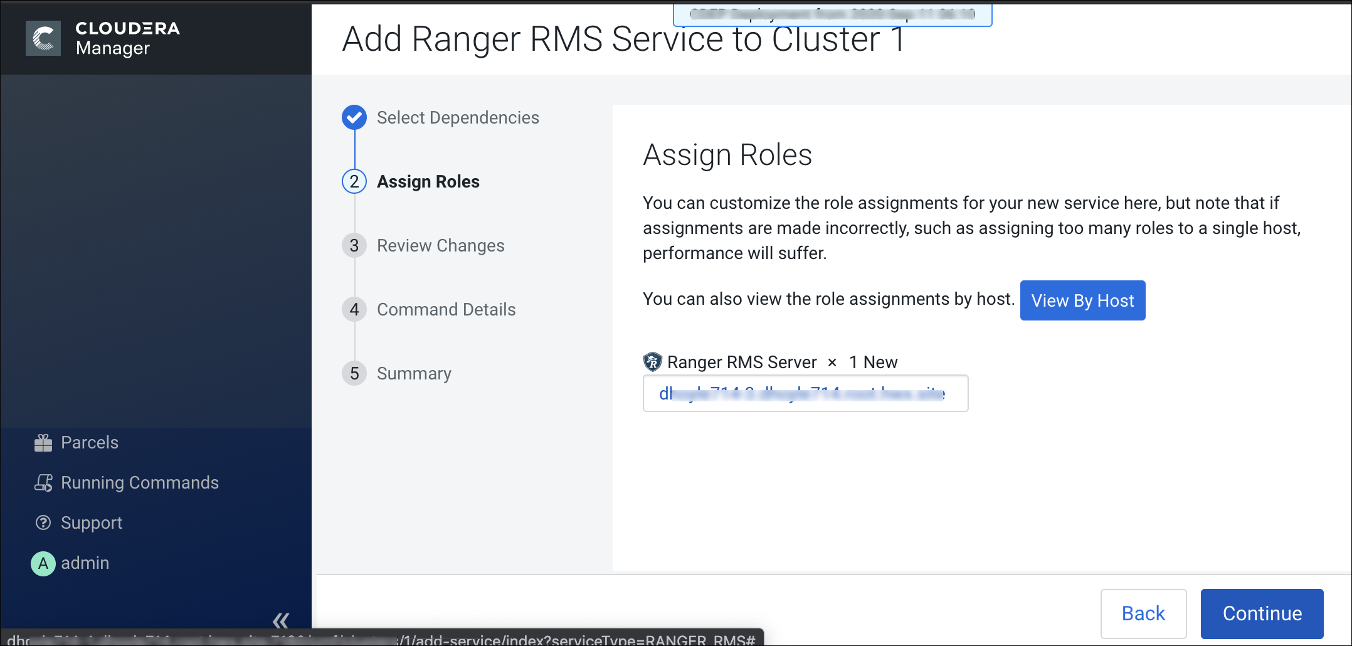The width and height of the screenshot is (1352, 646).
Task: Click step 3 circle for Review Changes
Action: [354, 245]
